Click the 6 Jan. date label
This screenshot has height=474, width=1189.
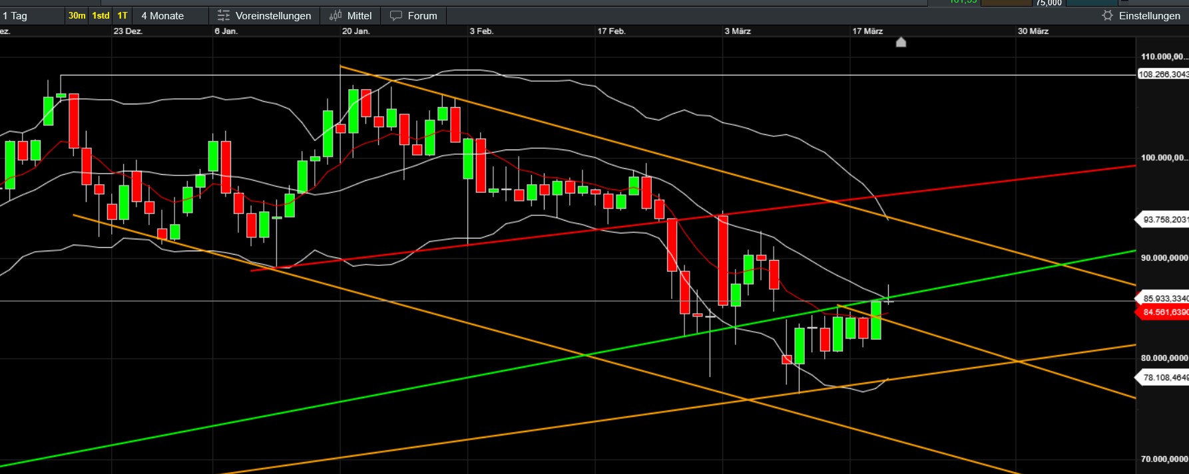(x=226, y=31)
